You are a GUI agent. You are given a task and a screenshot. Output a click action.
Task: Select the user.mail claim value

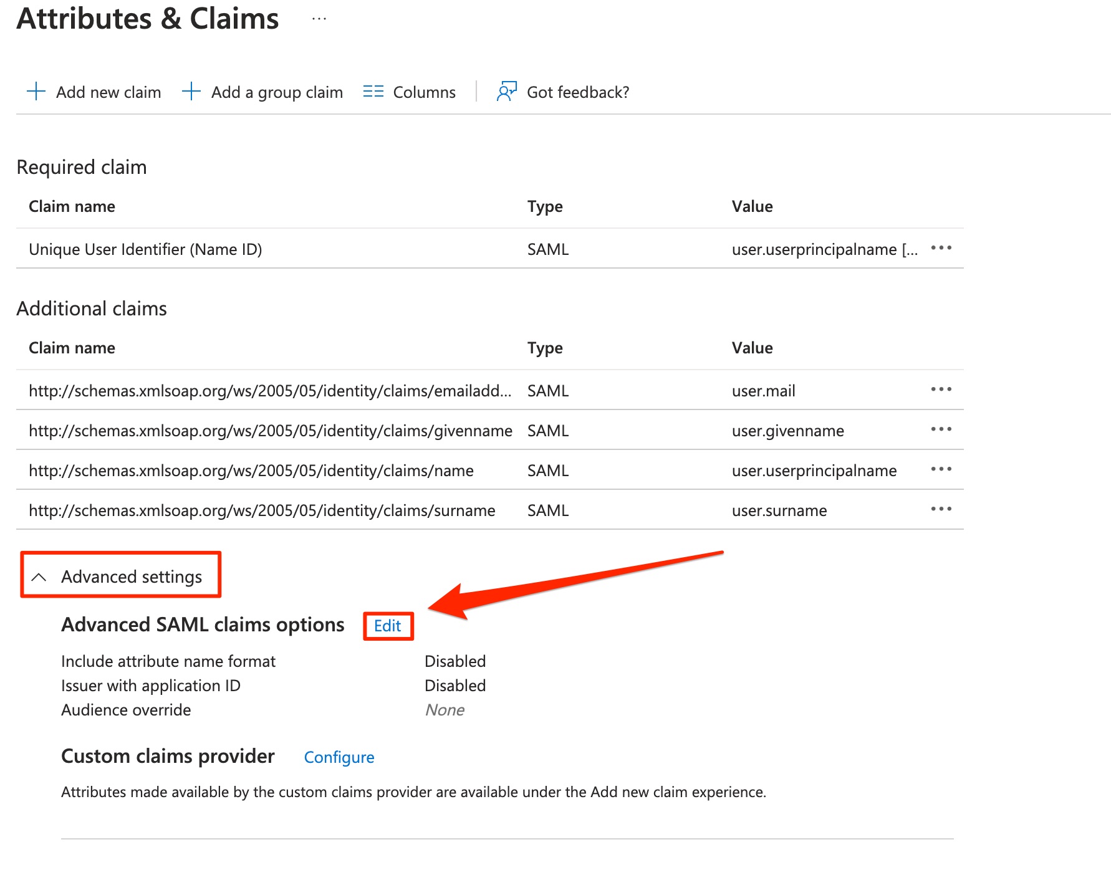(x=763, y=390)
